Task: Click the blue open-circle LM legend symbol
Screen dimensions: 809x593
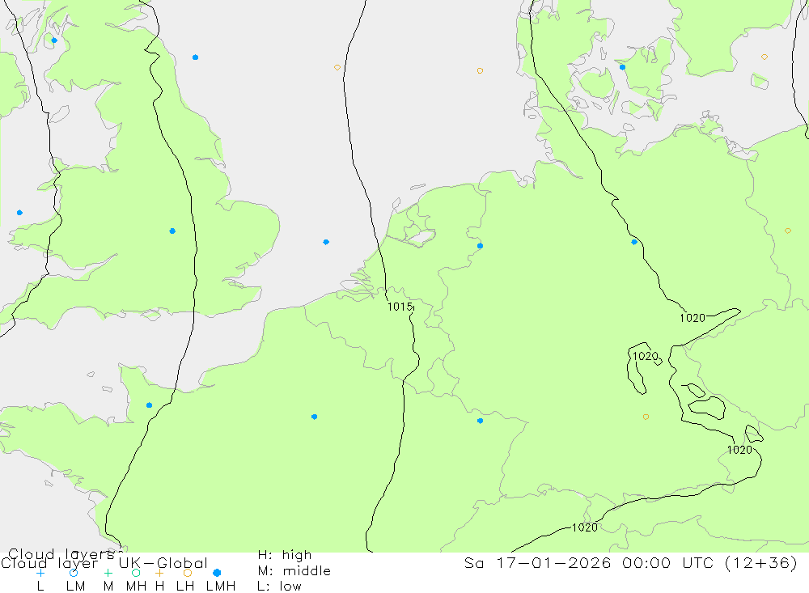Action: [74, 573]
